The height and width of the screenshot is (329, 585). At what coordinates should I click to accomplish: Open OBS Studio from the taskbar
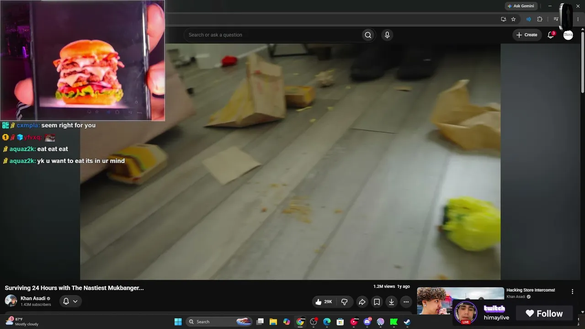click(314, 322)
